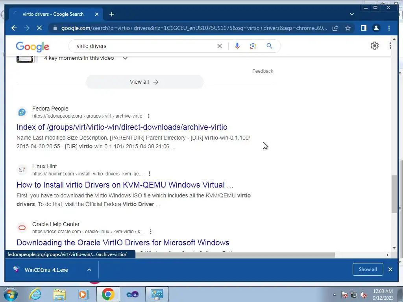The width and height of the screenshot is (403, 302).
Task: Expand options for WinCDEmu-4.1.exe download
Action: coord(89,270)
